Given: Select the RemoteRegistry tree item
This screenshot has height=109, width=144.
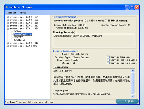Looking at the screenshot, I should [23, 34].
